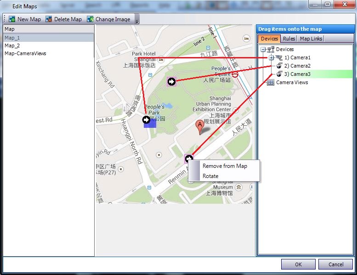
Task: Select the 2) Camera2 tree item
Action: pos(297,66)
